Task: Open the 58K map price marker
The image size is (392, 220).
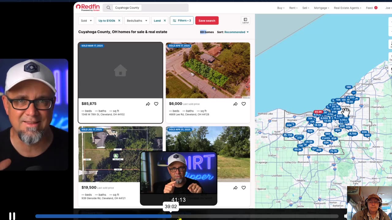Action: pos(326,143)
